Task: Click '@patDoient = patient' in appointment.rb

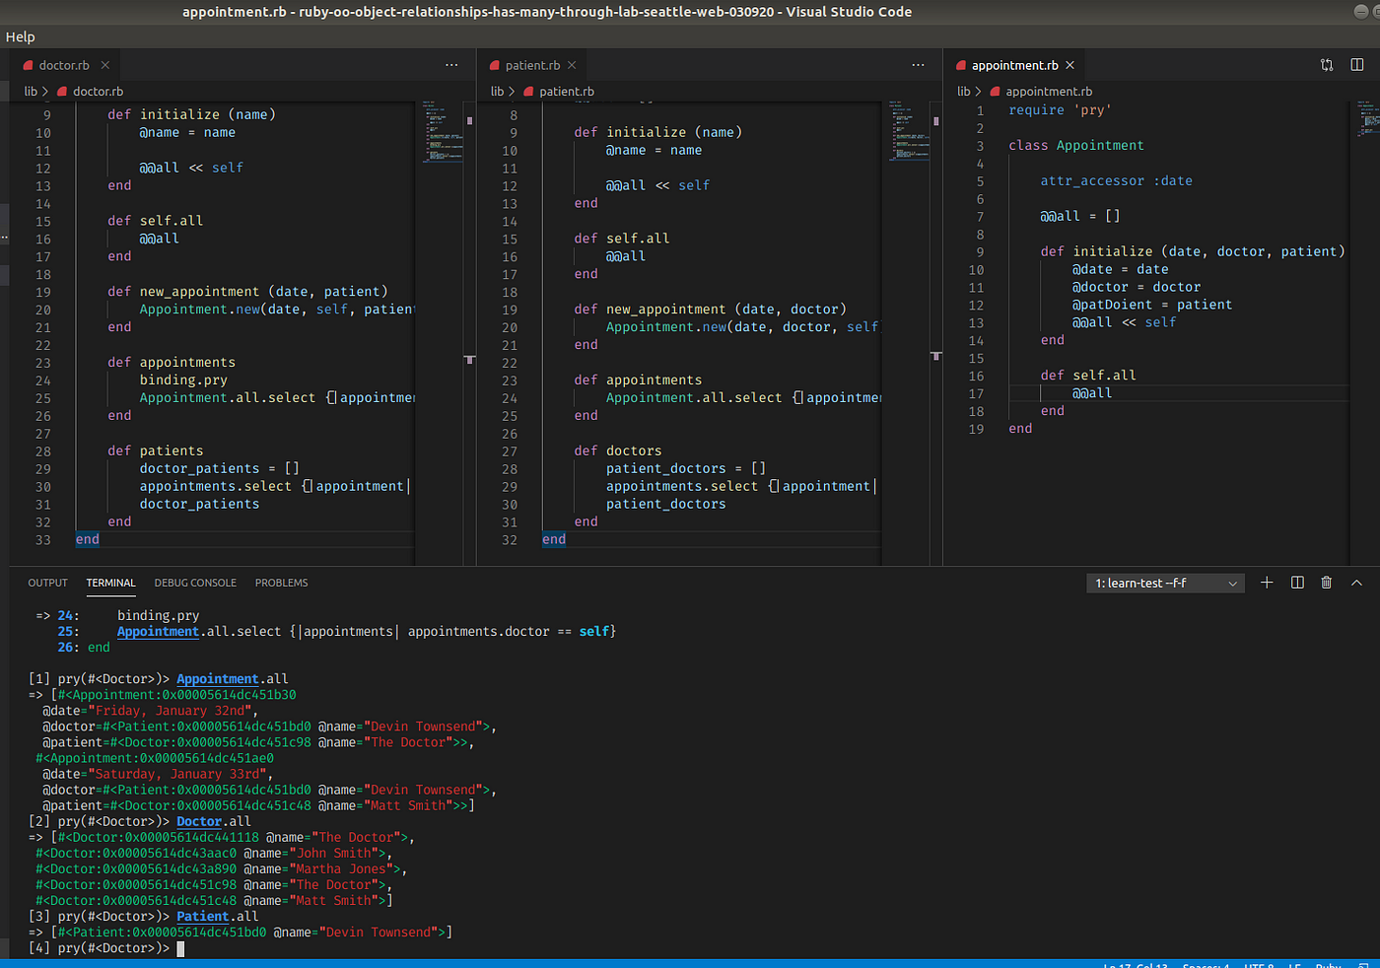Action: point(1152,305)
